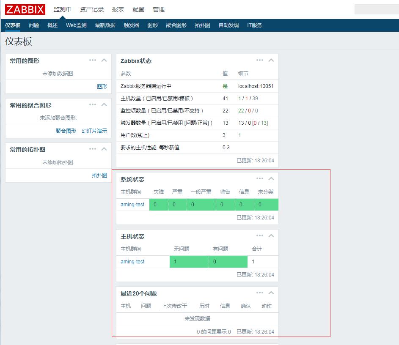Open the 管理 main menu
The image size is (399, 345).
point(159,9)
